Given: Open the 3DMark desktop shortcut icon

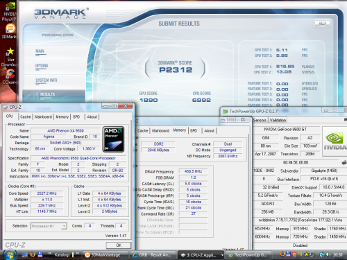Looking at the screenshot, I should point(10,32).
